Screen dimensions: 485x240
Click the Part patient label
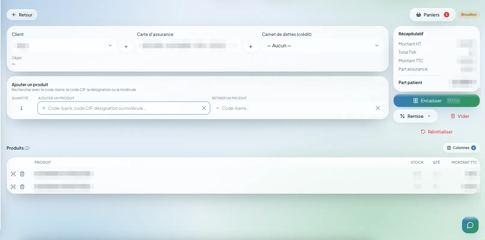(410, 83)
